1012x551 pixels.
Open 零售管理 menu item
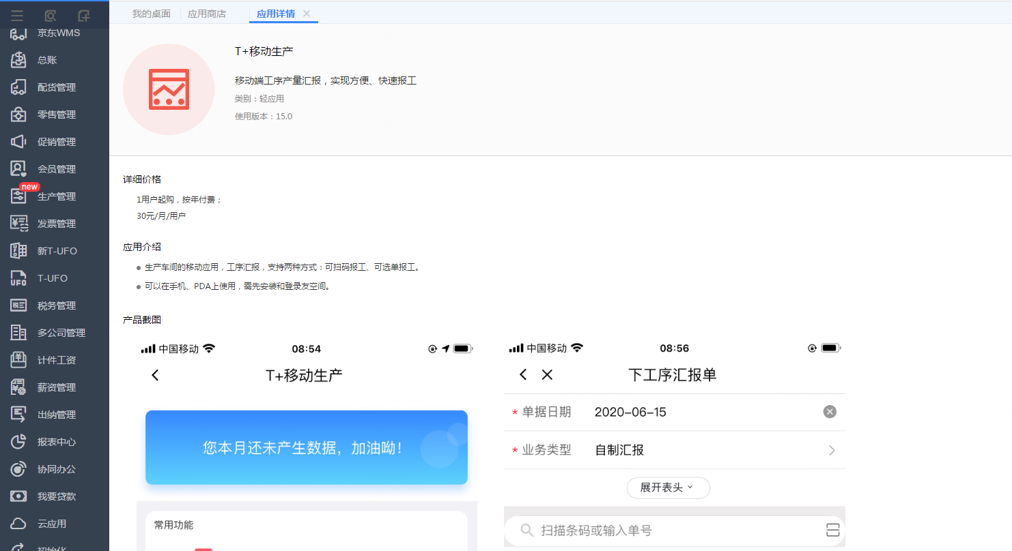[57, 115]
